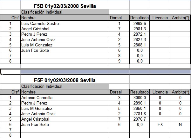This screenshot has height=138, width=191.
Task: Click the 3000,0 result cell
Action: 140,98
